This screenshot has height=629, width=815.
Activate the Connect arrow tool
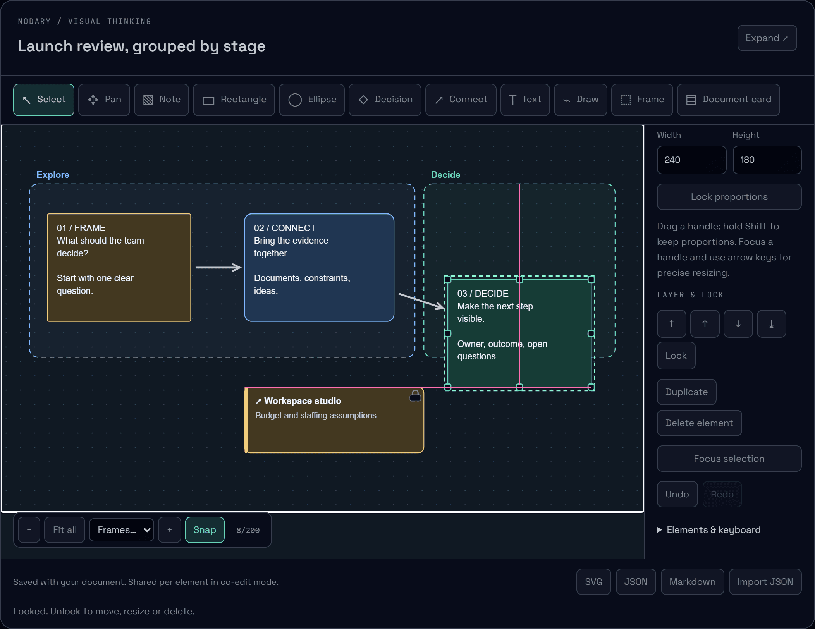(461, 100)
